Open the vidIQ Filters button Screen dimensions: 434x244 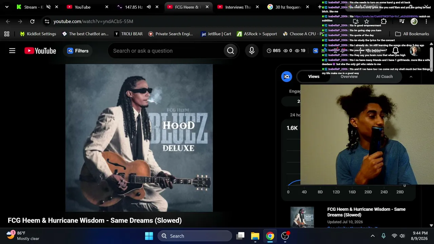click(x=78, y=51)
